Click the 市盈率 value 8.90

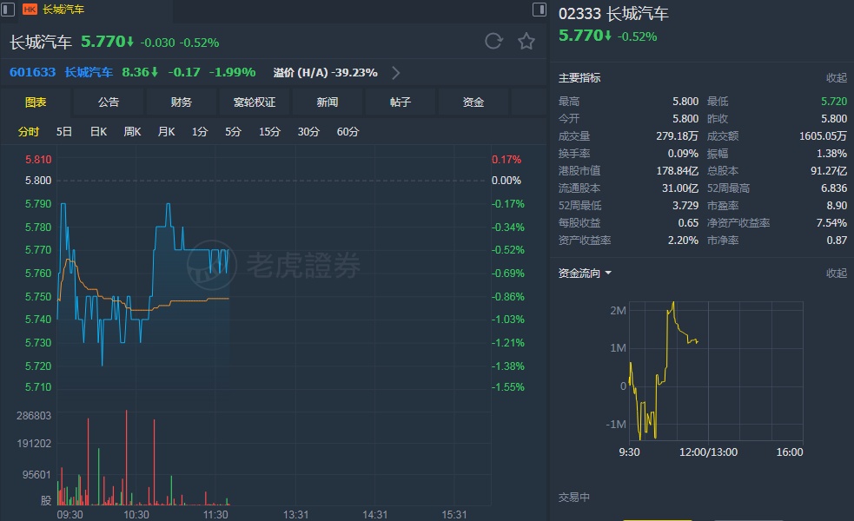(837, 206)
